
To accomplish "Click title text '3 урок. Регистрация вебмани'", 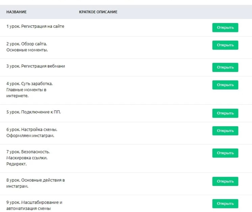I will tap(35, 66).
